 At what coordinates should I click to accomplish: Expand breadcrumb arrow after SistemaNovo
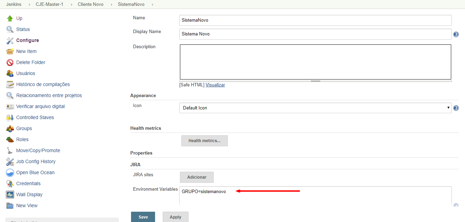point(153,4)
